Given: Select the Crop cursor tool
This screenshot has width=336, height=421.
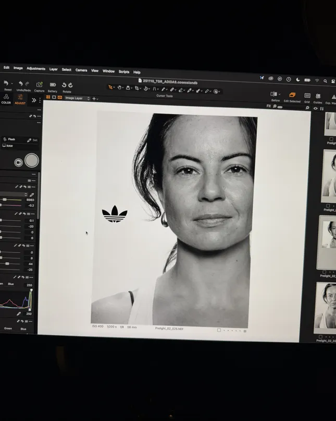Looking at the screenshot, I should (x=137, y=88).
